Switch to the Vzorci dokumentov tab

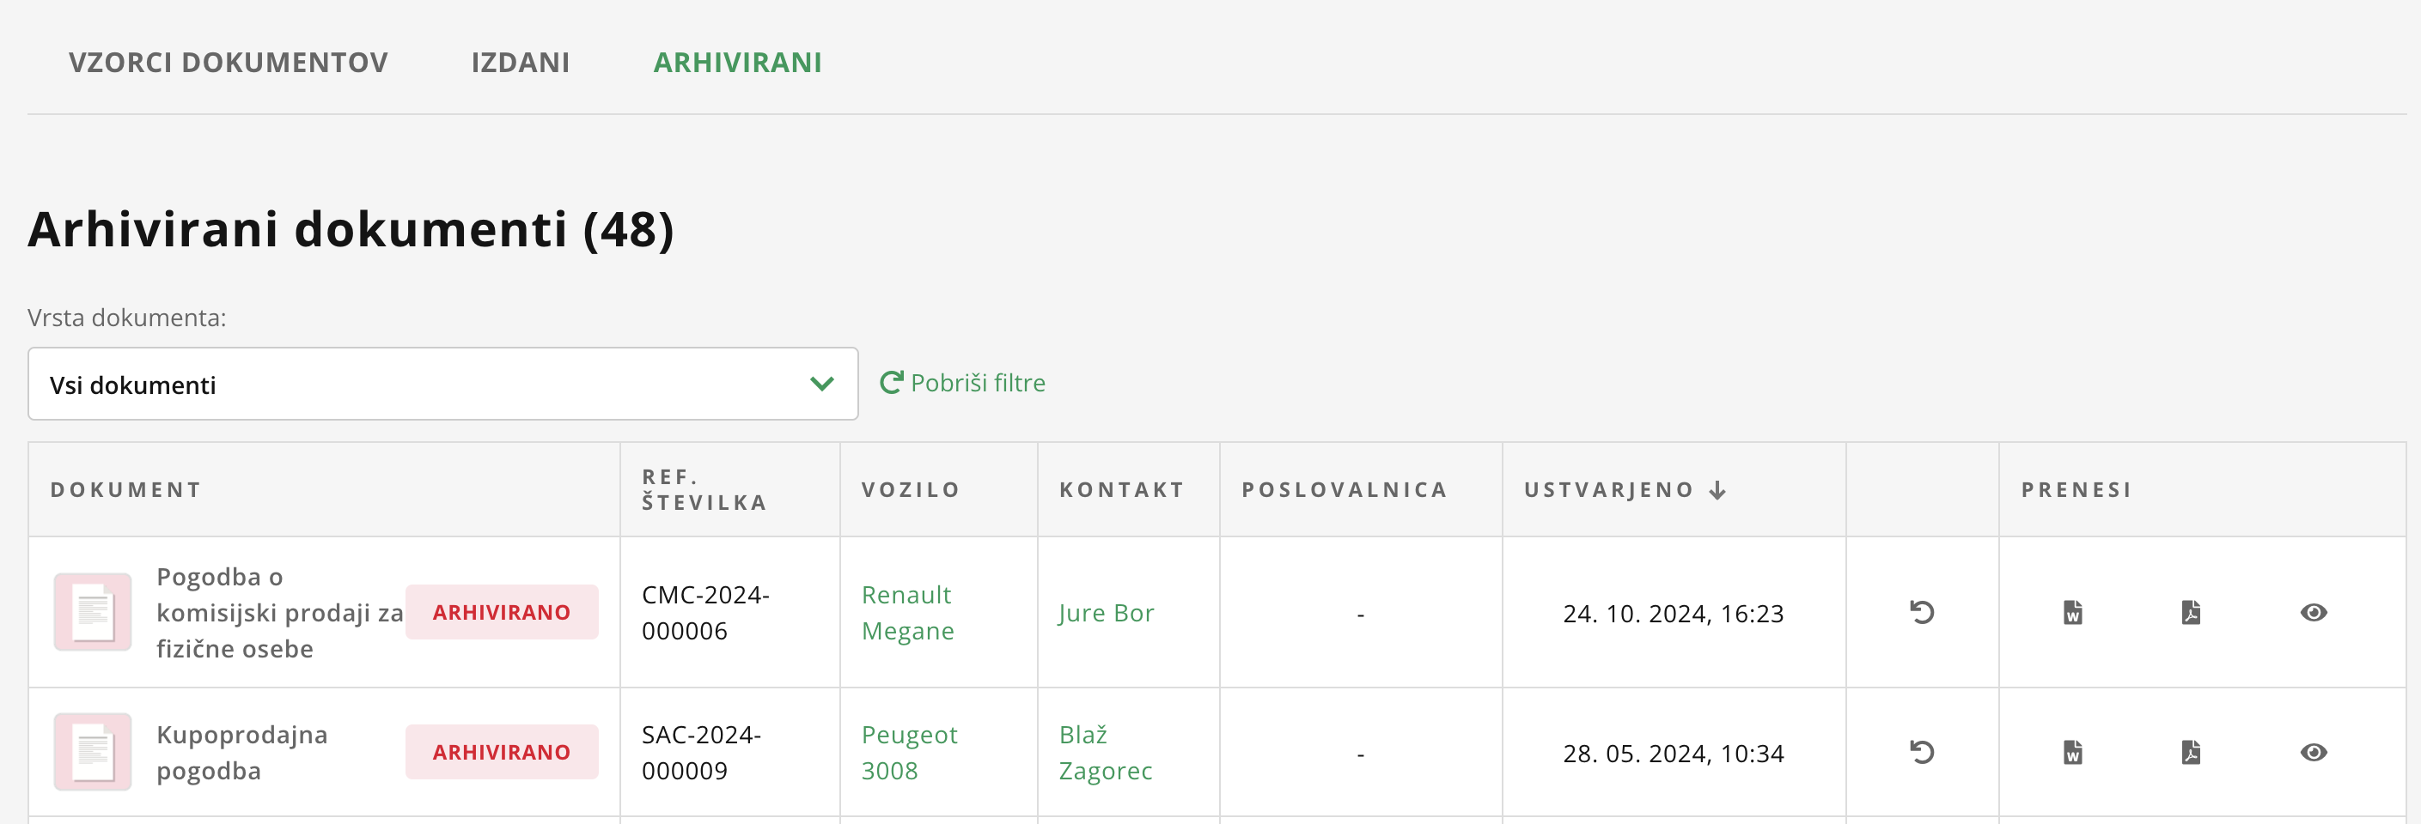pos(228,63)
